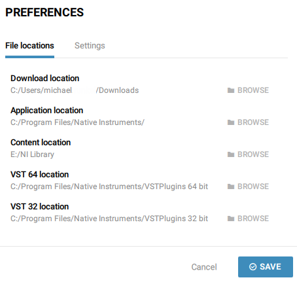Image resolution: width=297 pixels, height=282 pixels.
Task: Browse for VST 64 location folder
Action: pyautogui.click(x=248, y=186)
